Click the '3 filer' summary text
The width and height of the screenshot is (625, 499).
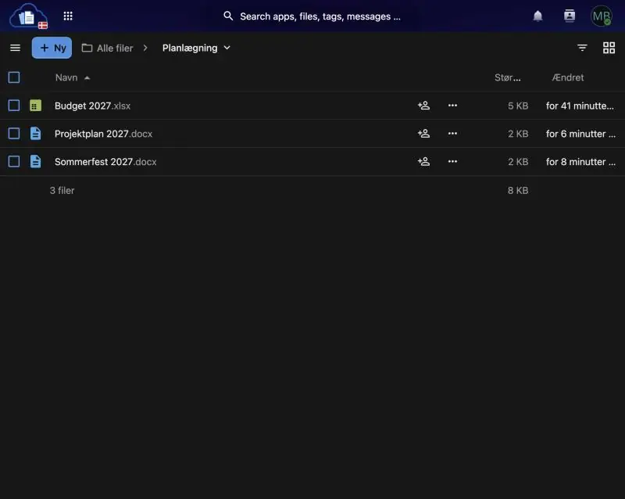62,190
